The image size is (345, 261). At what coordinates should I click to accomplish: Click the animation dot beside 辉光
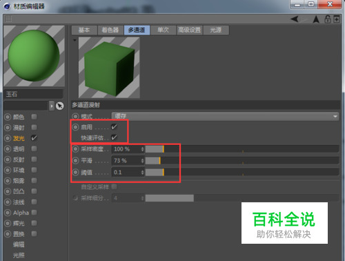point(8,223)
